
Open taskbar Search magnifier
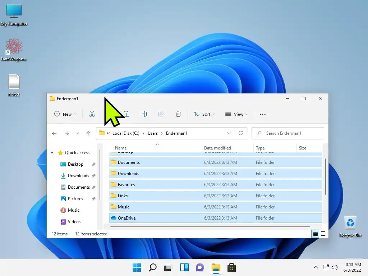tap(152, 267)
